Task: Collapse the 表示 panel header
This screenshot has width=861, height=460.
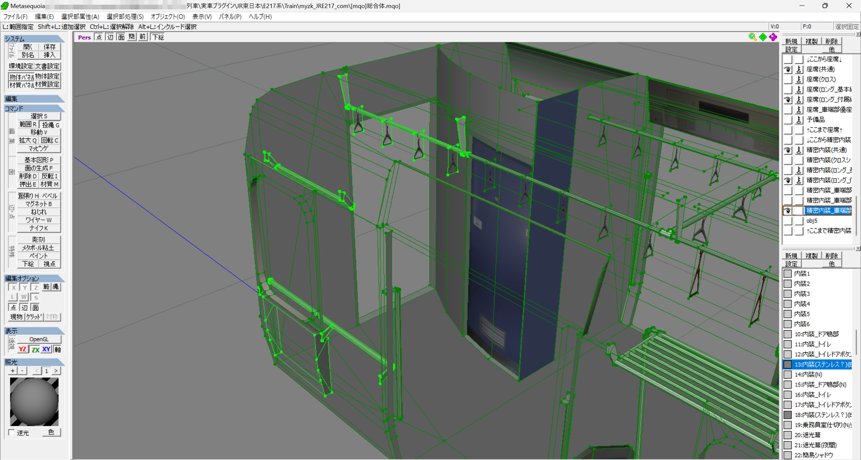Action: (34, 331)
